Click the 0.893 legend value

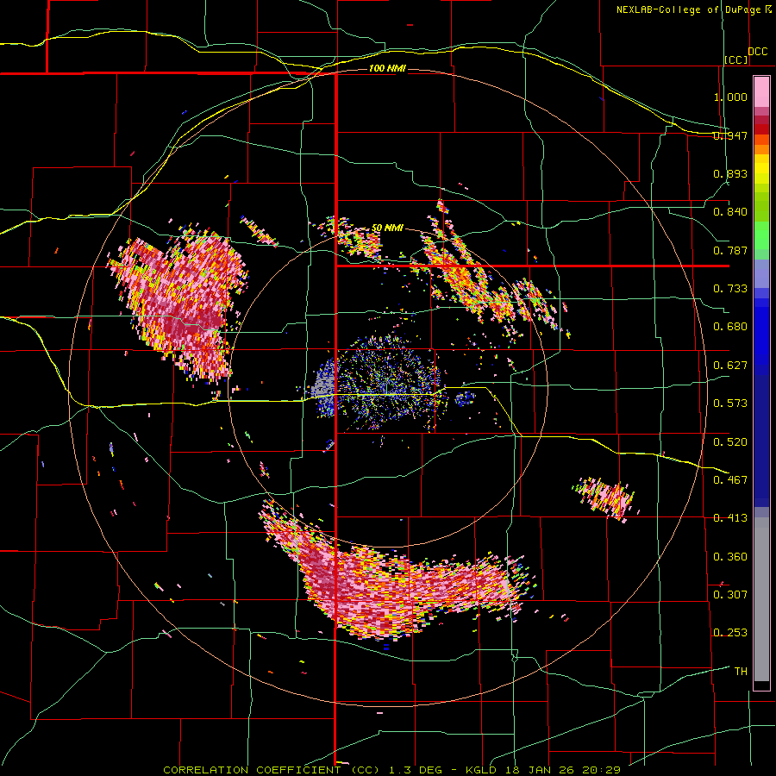[730, 173]
